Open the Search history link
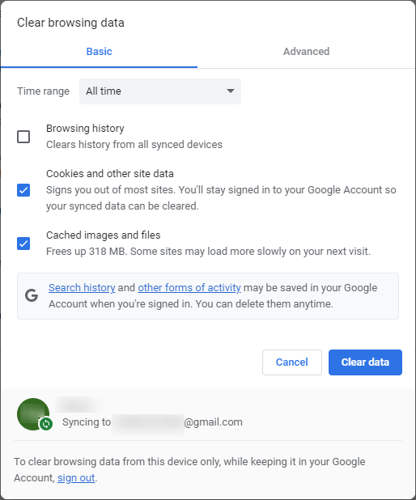Viewport: 416px width, 500px height. pyautogui.click(x=82, y=288)
